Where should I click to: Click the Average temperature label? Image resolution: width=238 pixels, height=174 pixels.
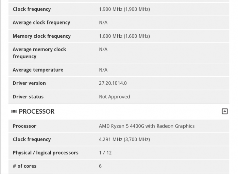click(38, 70)
